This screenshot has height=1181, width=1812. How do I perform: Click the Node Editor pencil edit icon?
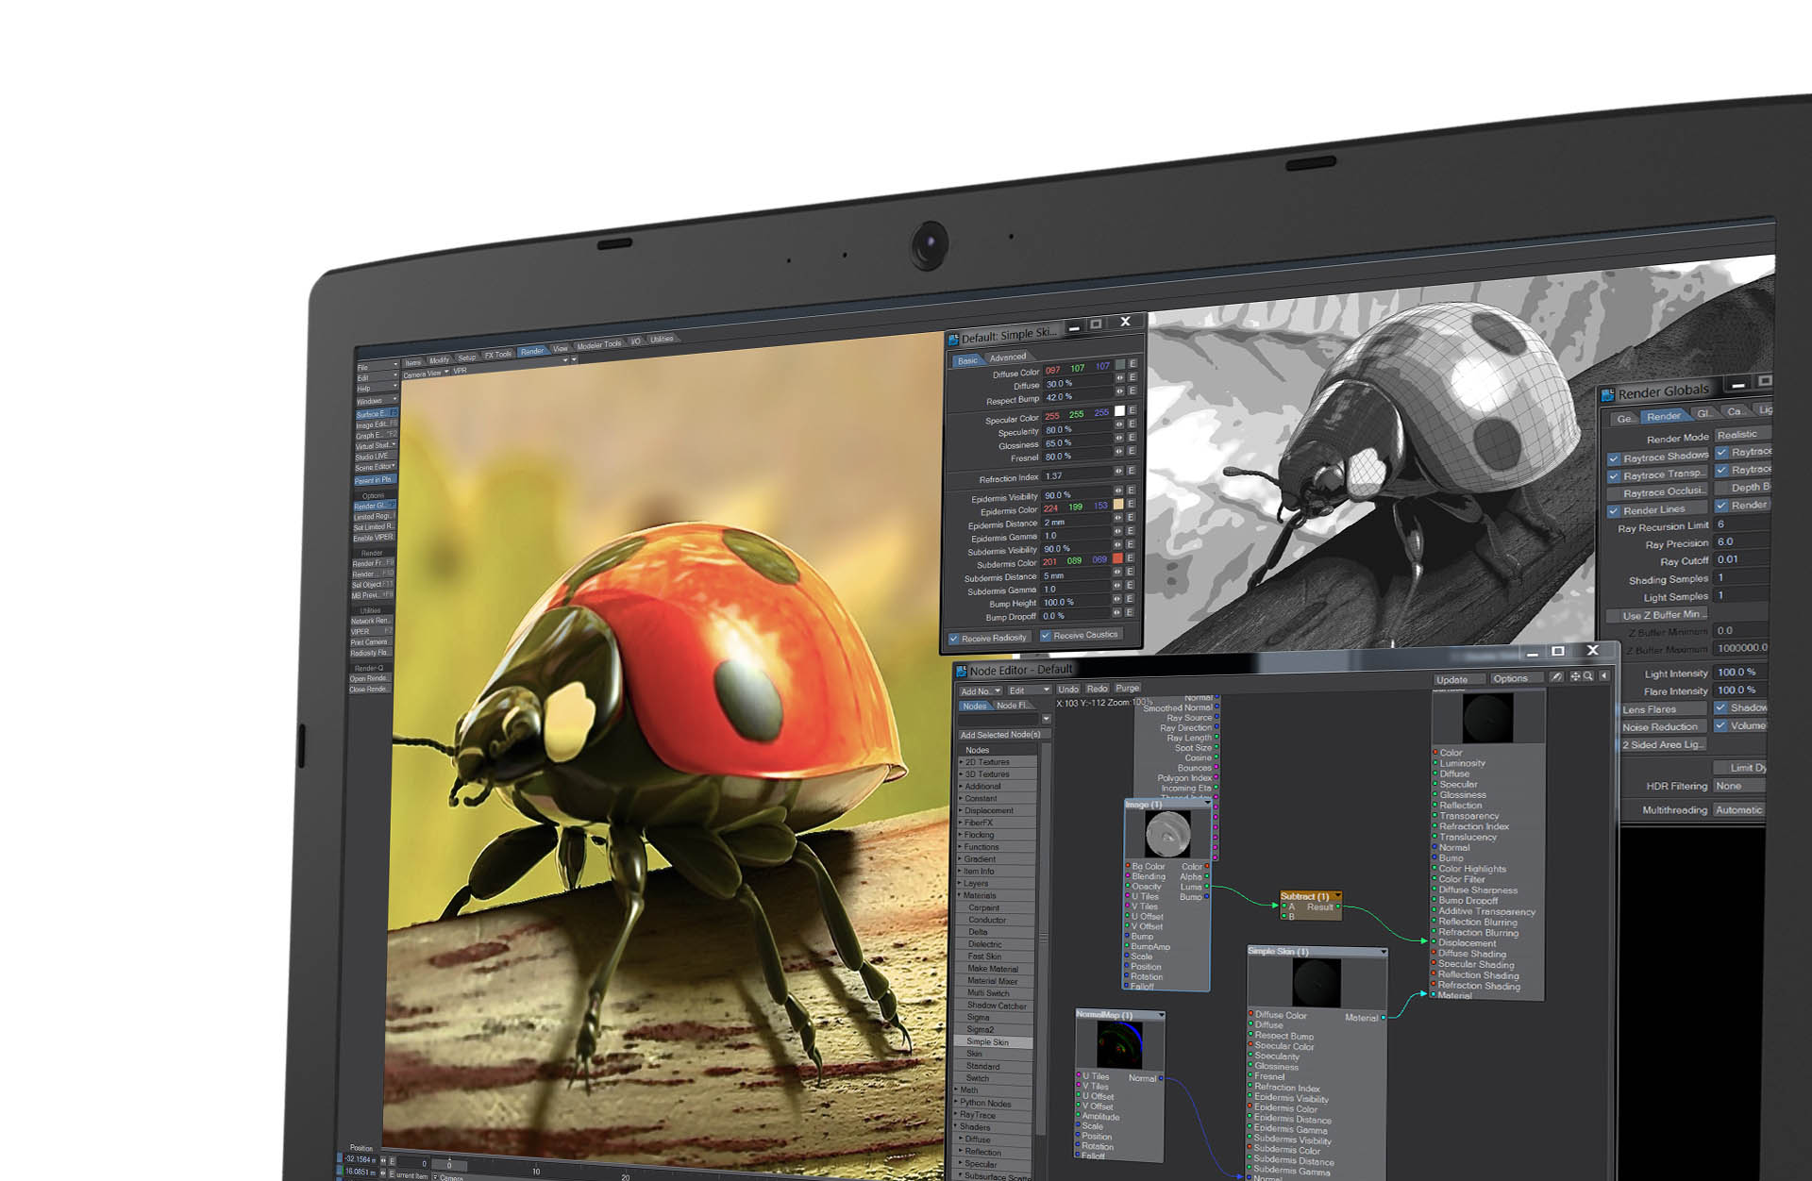(x=1557, y=676)
